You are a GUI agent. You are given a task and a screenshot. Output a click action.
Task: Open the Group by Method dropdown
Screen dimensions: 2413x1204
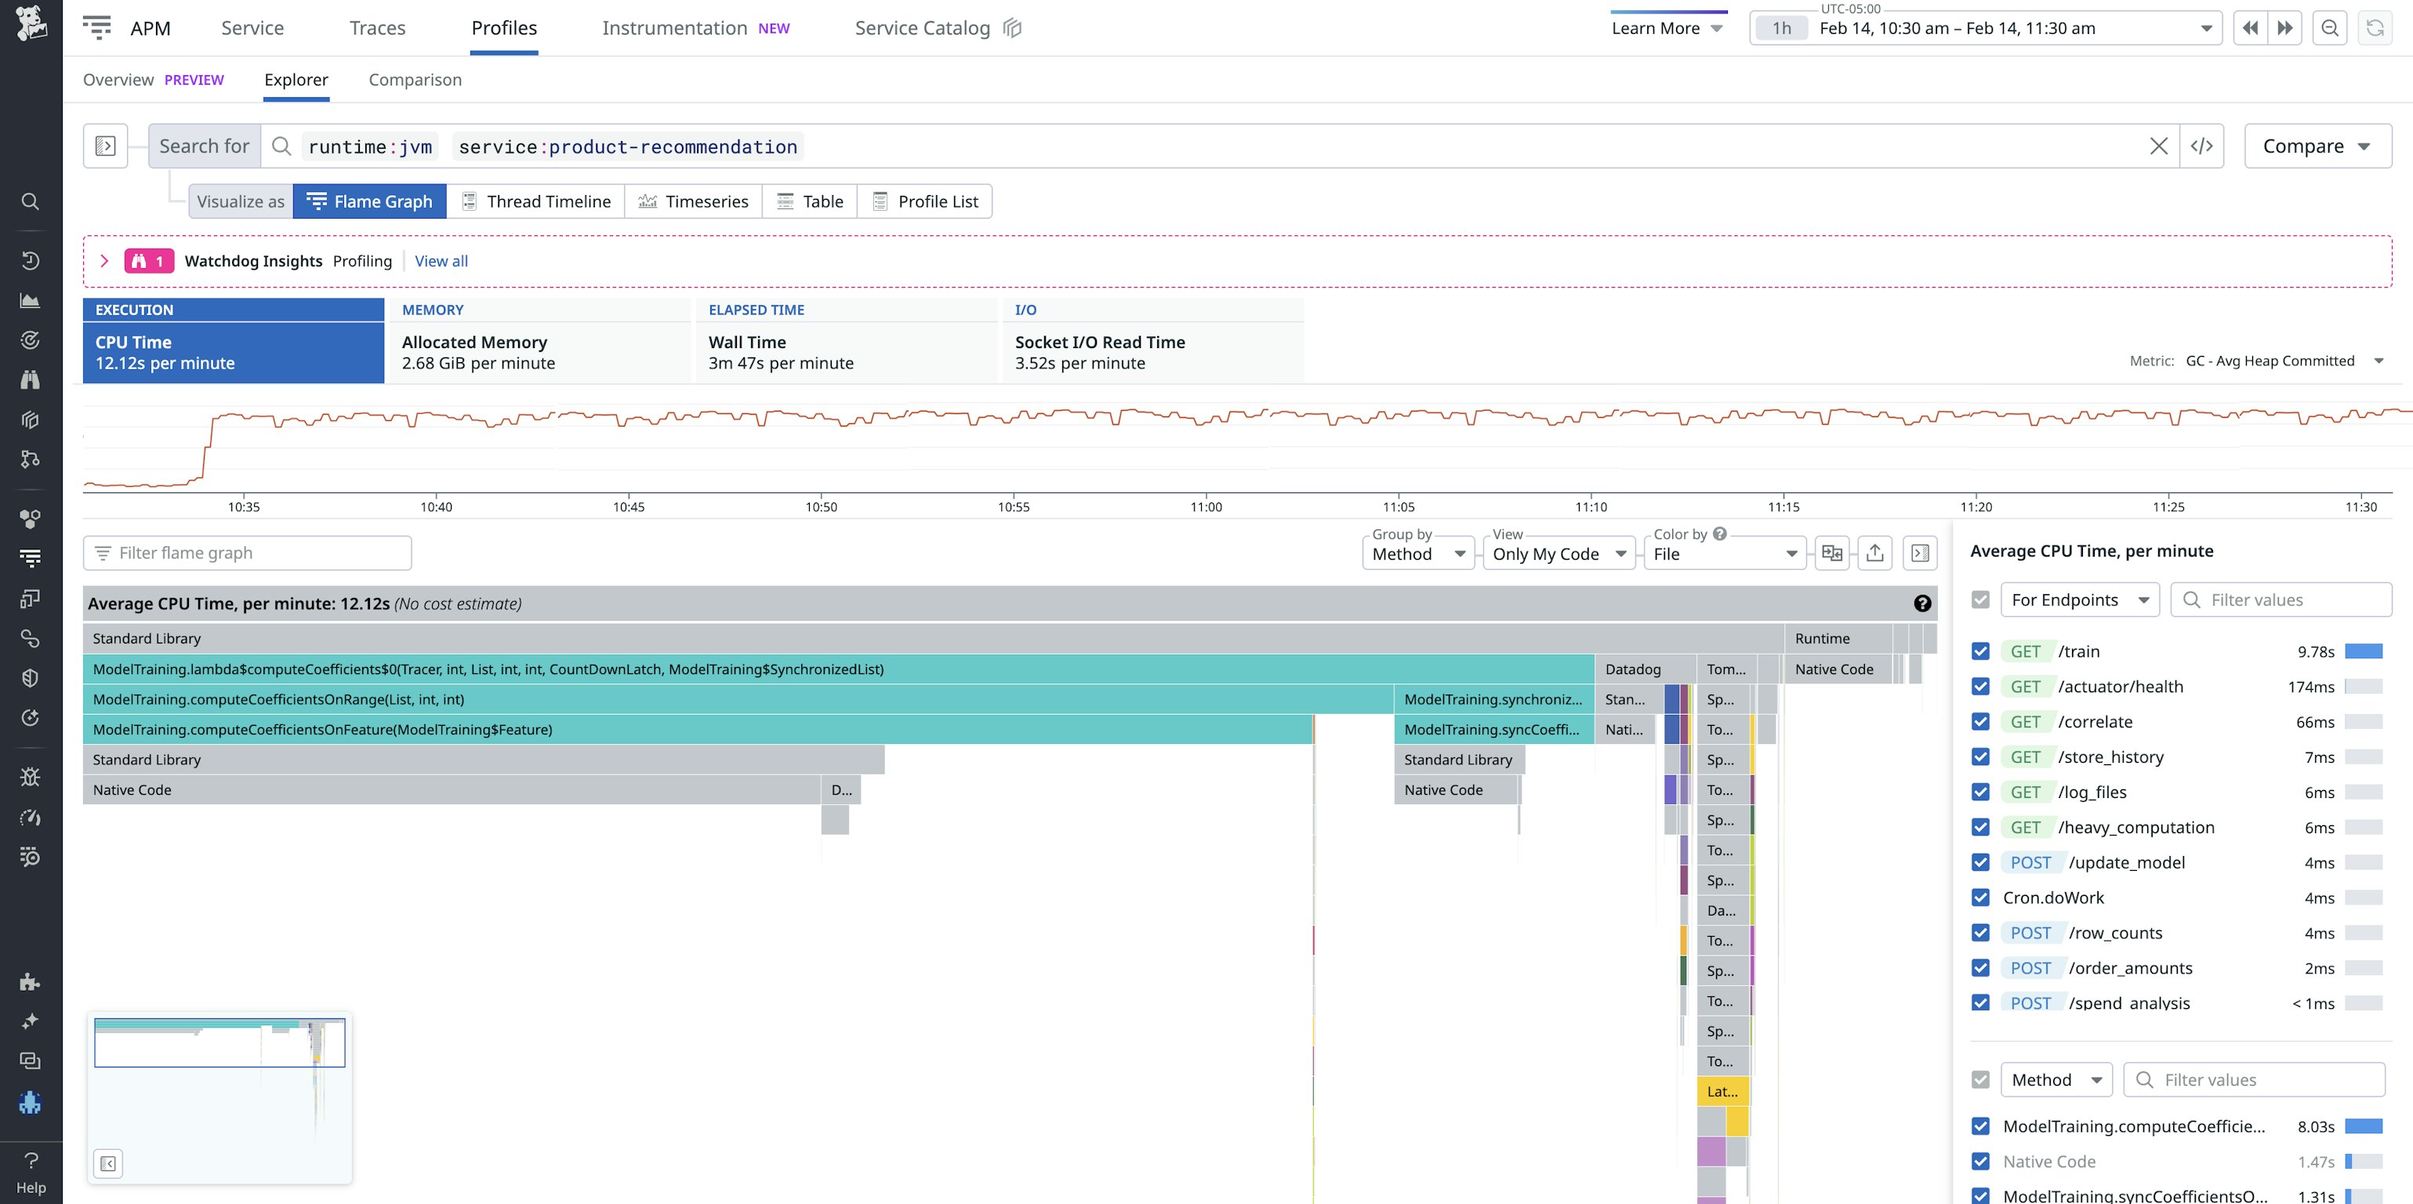1417,553
